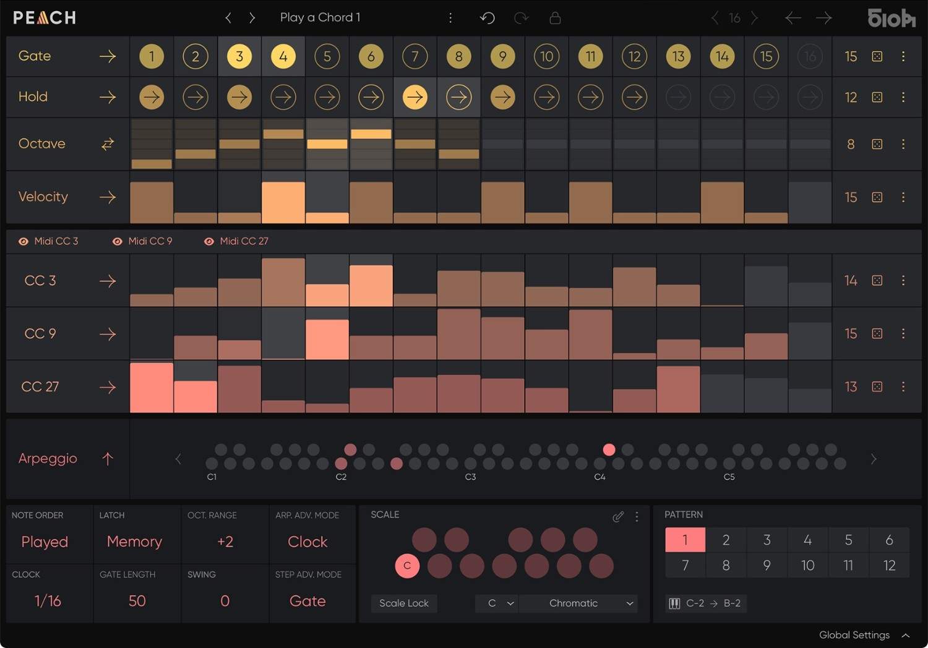This screenshot has height=648, width=928.
Task: Toggle Midi CC 27 visibility eye
Action: coord(209,241)
